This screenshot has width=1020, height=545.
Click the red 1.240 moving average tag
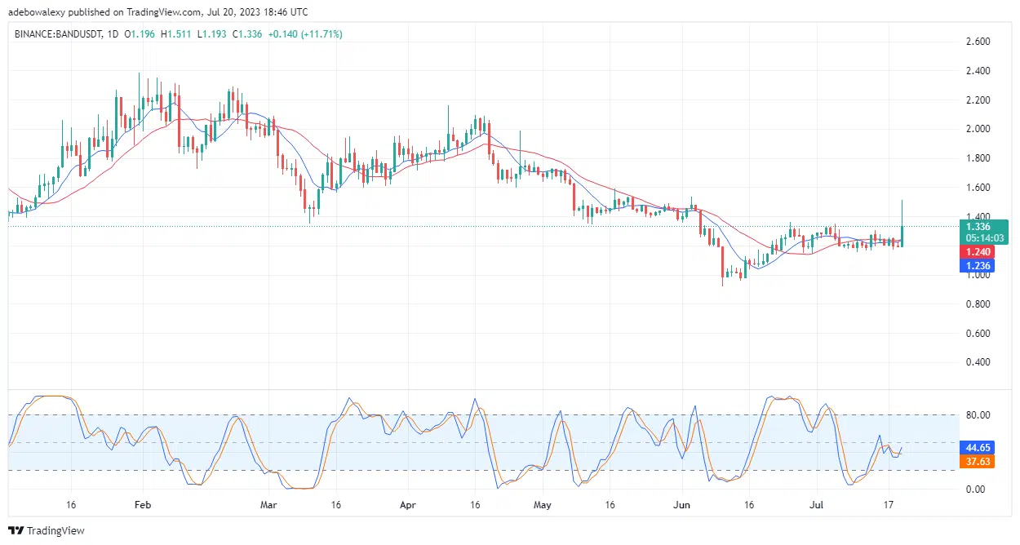point(978,252)
